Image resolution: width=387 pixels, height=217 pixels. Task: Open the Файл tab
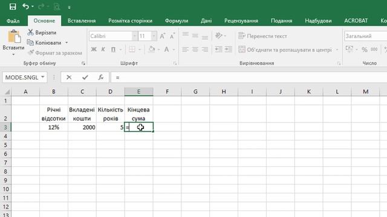point(13,21)
